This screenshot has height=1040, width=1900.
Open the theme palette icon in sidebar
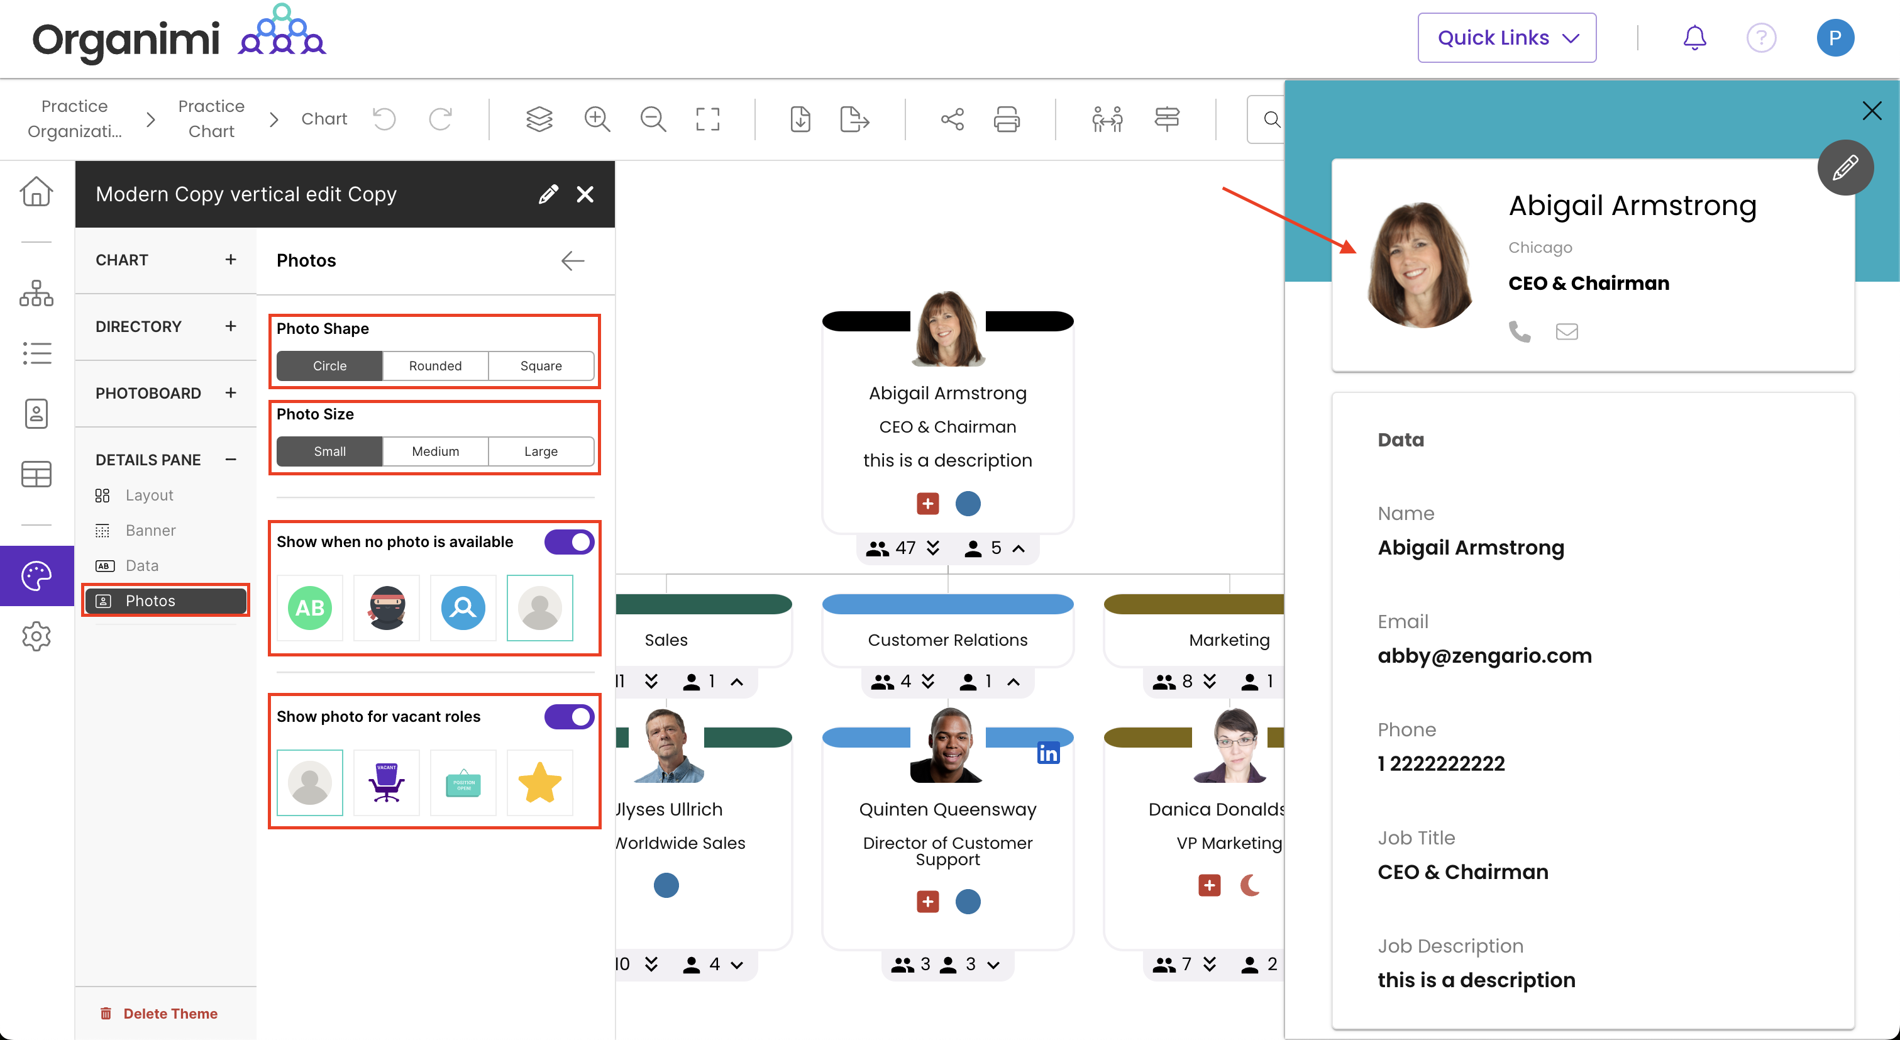coord(36,576)
